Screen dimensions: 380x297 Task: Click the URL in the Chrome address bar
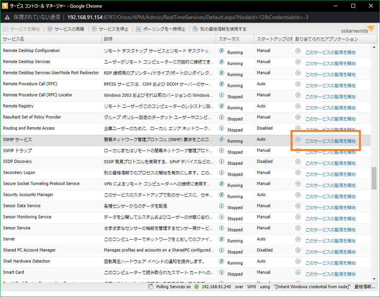click(x=188, y=17)
